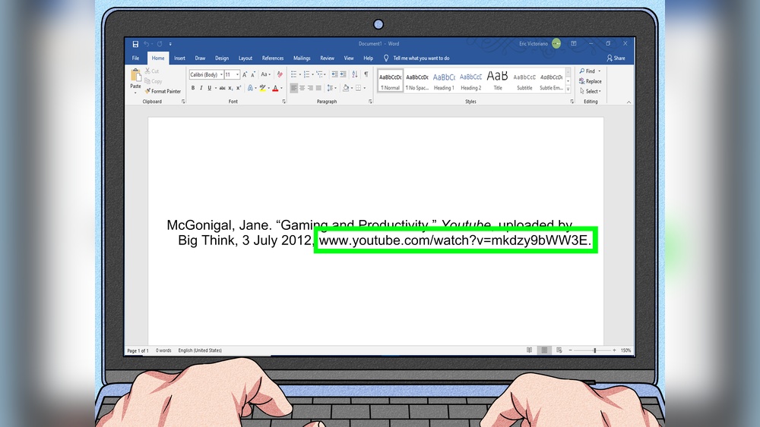Click Format Painter
This screenshot has height=427, width=760.
pyautogui.click(x=163, y=91)
